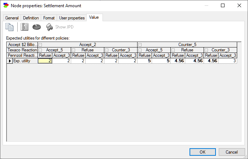This screenshot has height=159, width=248.
Task: Collapse Counter_3 group under Accept_2
Action: coord(107,50)
